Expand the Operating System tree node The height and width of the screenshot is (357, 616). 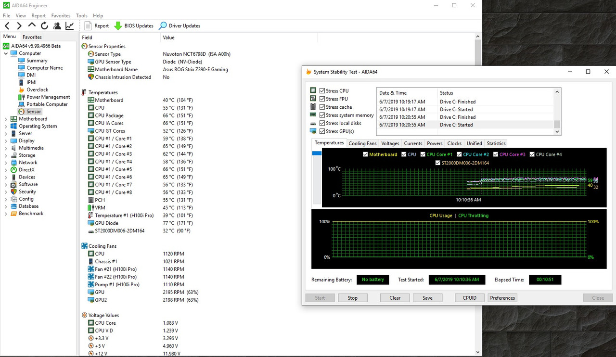pos(6,126)
